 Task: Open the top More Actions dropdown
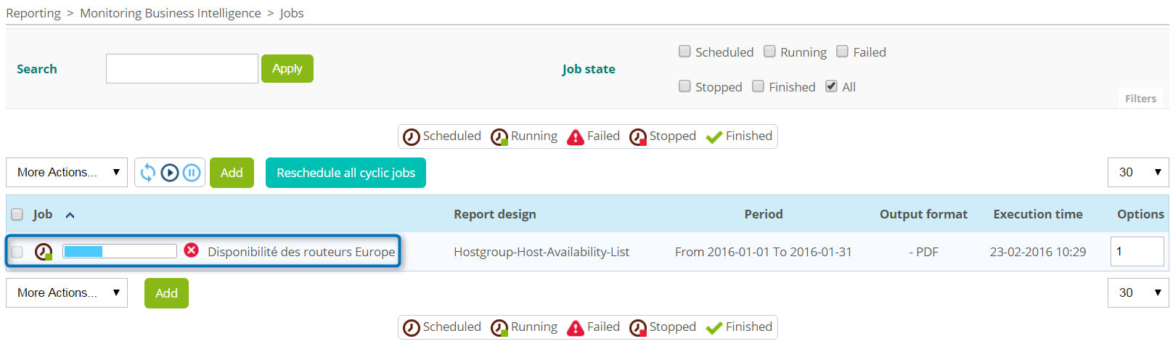tap(67, 173)
